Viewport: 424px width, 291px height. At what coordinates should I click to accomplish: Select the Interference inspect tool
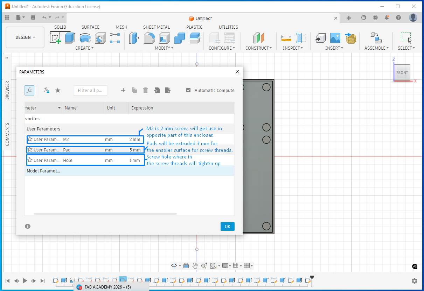point(301,38)
